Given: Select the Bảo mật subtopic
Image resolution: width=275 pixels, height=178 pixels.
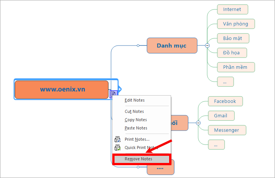Looking at the screenshot, I should 233,38.
